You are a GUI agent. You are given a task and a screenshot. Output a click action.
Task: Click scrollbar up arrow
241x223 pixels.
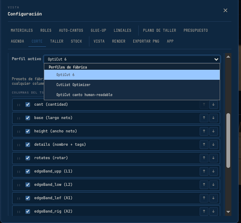[228, 57]
